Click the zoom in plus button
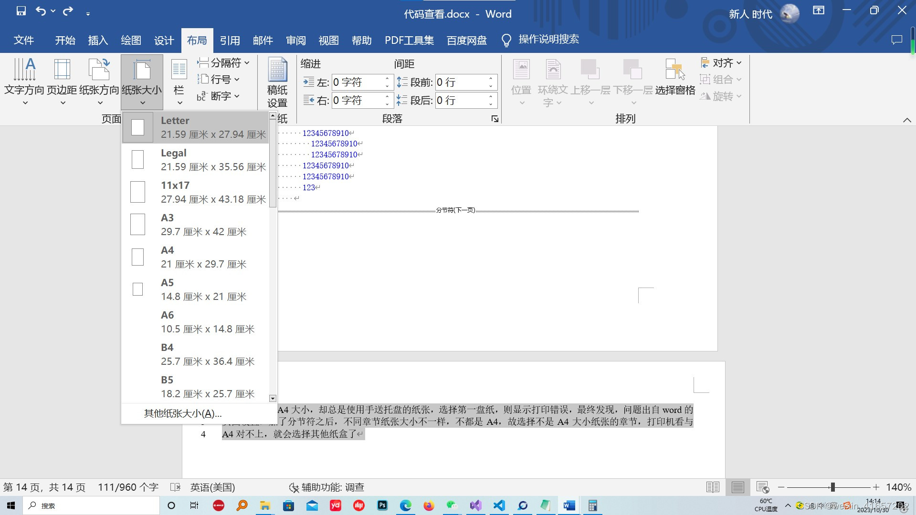The height and width of the screenshot is (515, 916). click(x=876, y=487)
